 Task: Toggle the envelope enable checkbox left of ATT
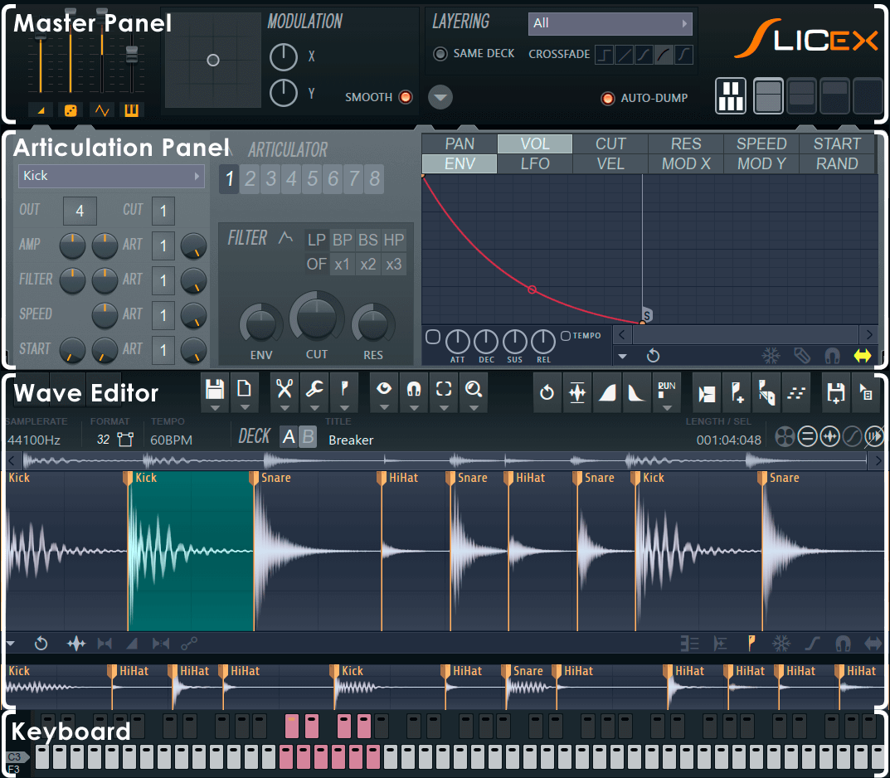pyautogui.click(x=432, y=337)
